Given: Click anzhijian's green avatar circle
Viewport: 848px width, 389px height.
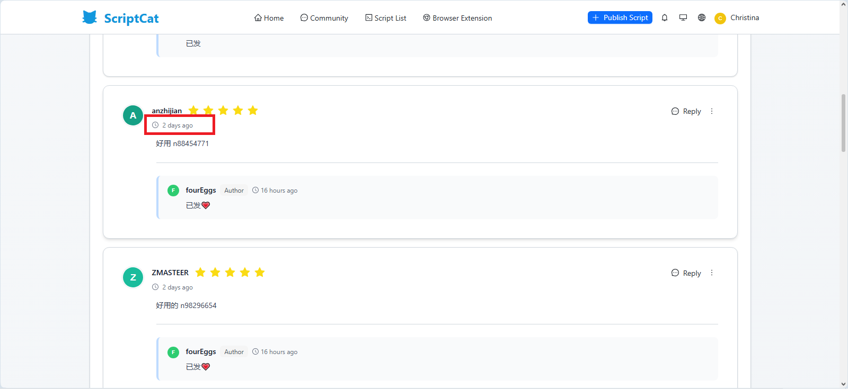Looking at the screenshot, I should click(x=133, y=115).
